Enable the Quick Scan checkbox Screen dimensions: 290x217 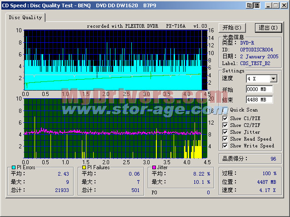pos(225,110)
